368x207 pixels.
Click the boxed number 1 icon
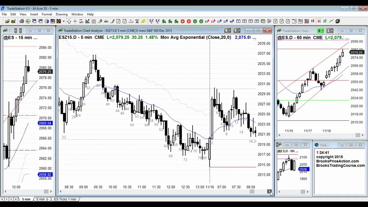pyautogui.click(x=238, y=21)
